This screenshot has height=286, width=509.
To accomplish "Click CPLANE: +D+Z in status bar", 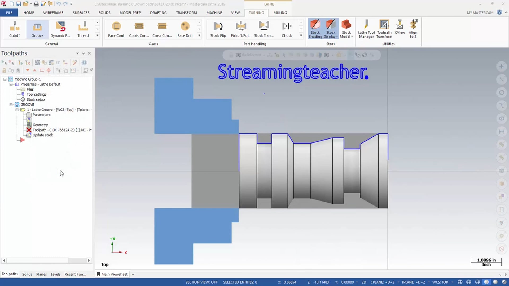I will click(x=383, y=282).
